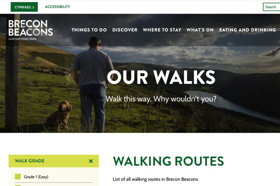Click the Our National Park tagline under the logo
280x186 pixels.
pyautogui.click(x=22, y=39)
